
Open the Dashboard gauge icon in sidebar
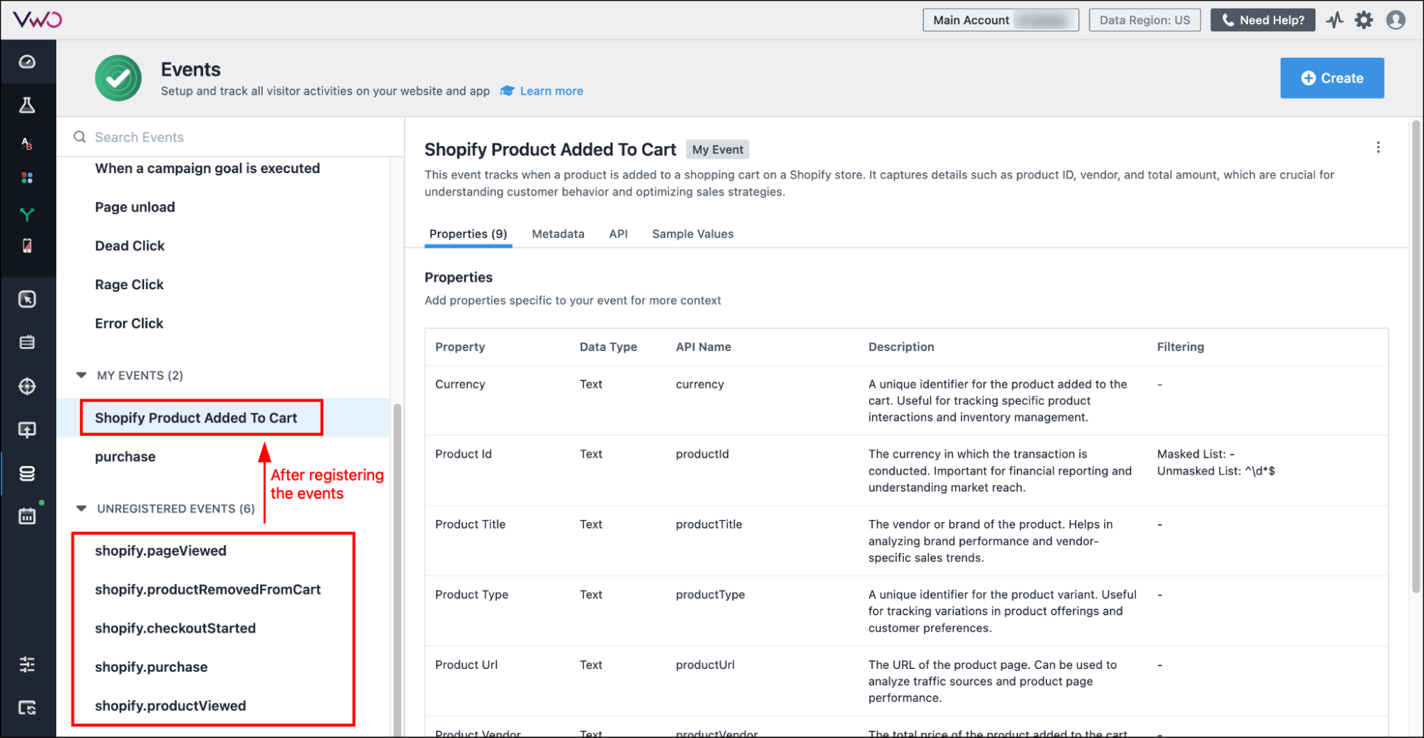pyautogui.click(x=27, y=62)
